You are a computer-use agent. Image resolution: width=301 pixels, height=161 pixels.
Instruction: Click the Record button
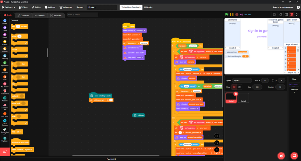pyautogui.click(x=80, y=7)
